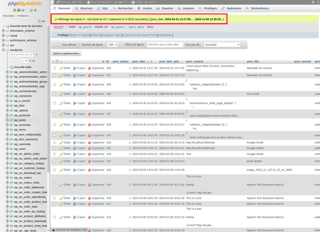Screen dimensions: 320x232
Task: Click the log out door icon
Action: [x=19, y=10]
